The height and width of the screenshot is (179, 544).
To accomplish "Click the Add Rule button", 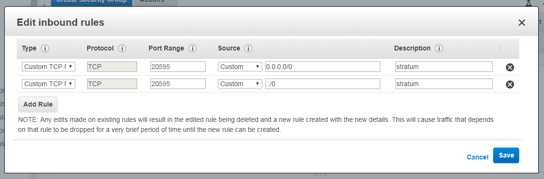I will pyautogui.click(x=38, y=104).
